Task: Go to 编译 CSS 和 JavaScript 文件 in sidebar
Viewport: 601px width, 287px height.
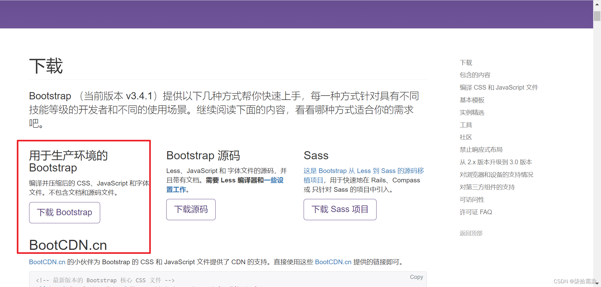Action: (499, 87)
